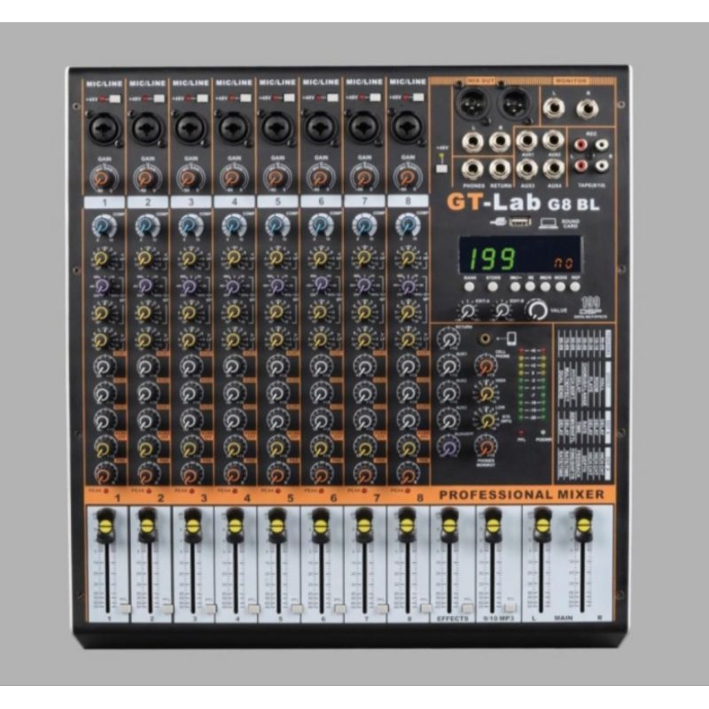Image resolution: width=709 pixels, height=709 pixels.
Task: Select the EDIT-A effect knob
Action: 467,311
